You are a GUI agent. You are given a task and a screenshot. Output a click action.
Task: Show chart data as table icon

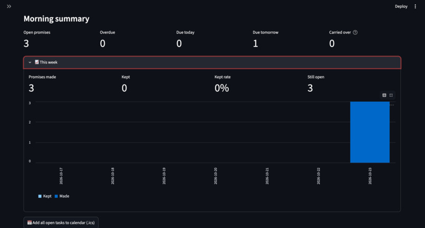click(384, 95)
